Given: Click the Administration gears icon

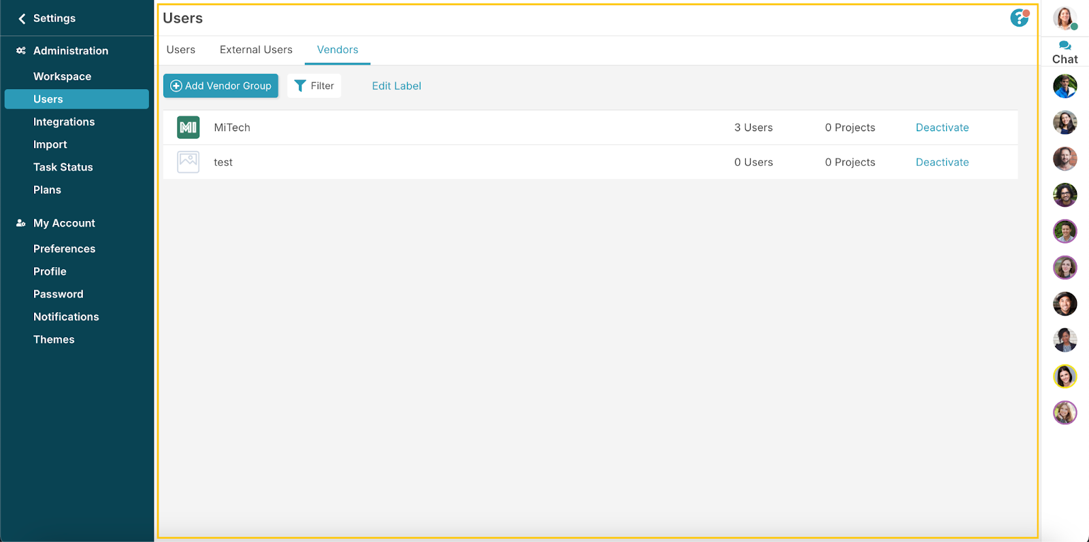Looking at the screenshot, I should click(21, 51).
